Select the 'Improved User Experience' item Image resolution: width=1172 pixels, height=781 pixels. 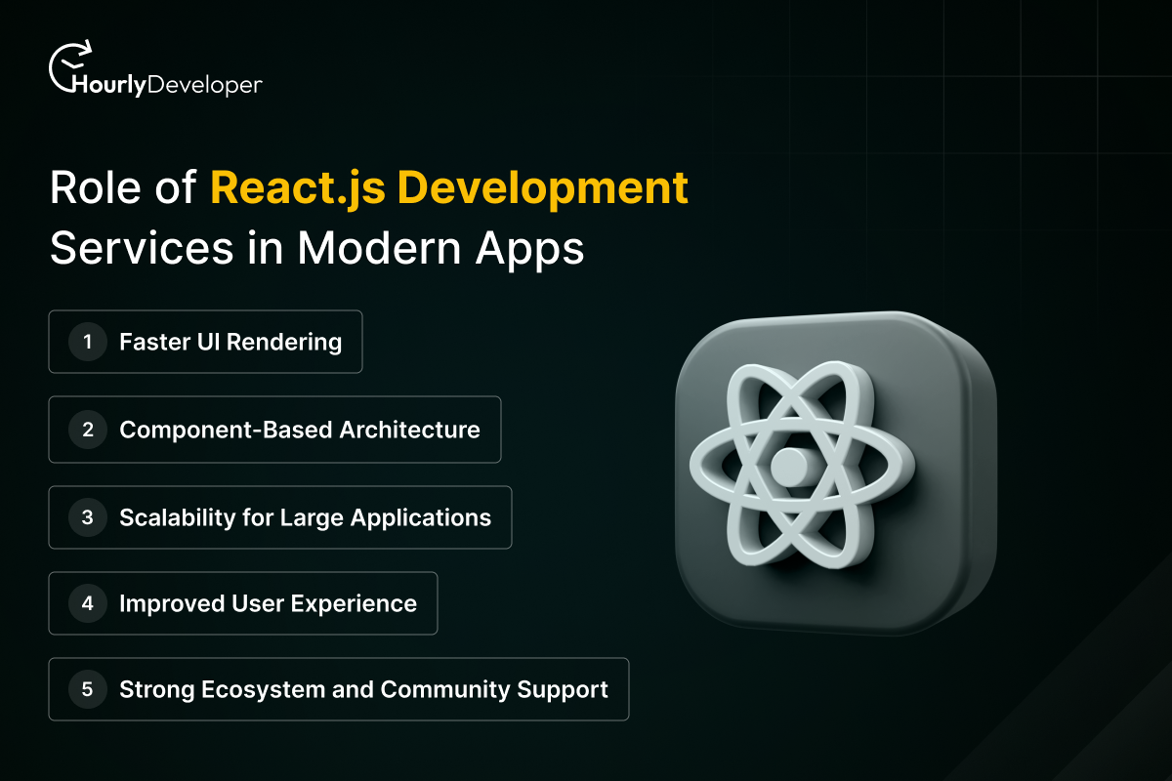(243, 603)
